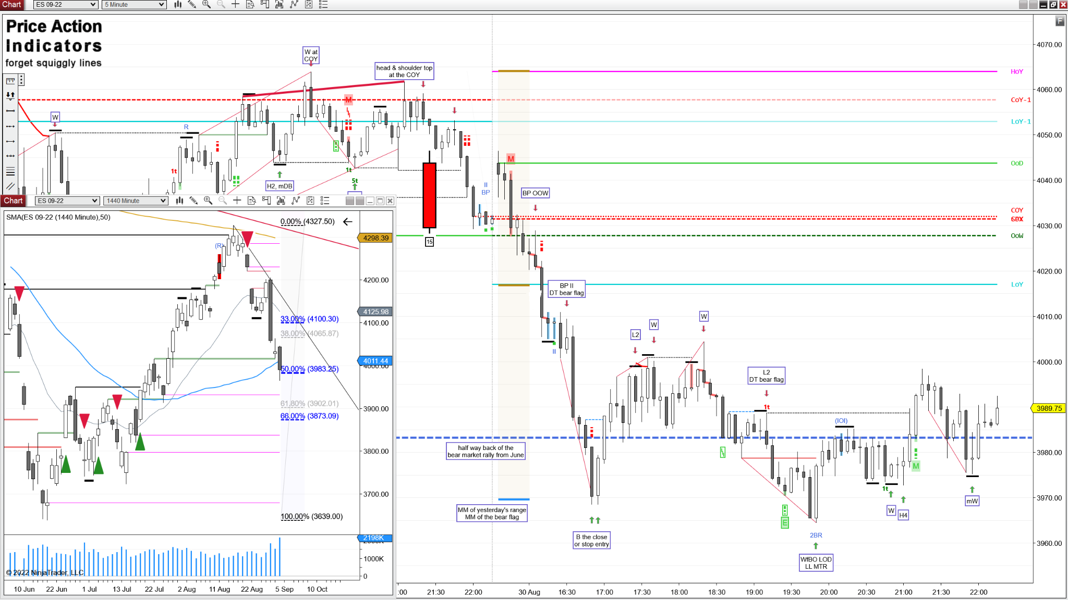Open strategies icon in 1440 Minute chart toolbar
The width and height of the screenshot is (1068, 600).
coord(296,201)
